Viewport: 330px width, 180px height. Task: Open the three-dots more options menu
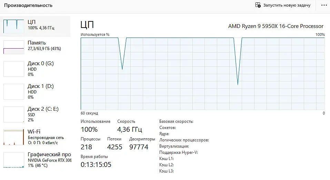click(x=324, y=5)
